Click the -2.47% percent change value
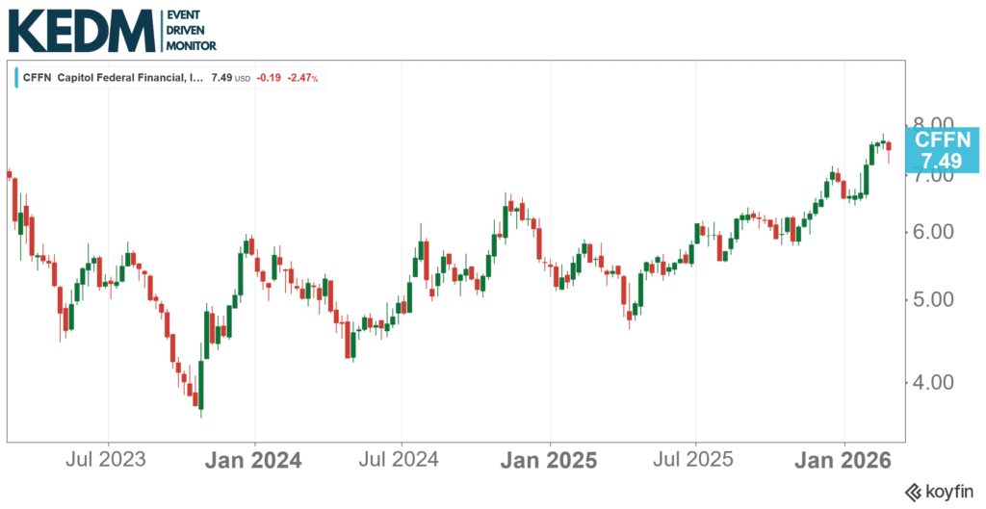This screenshot has width=986, height=509. (304, 79)
